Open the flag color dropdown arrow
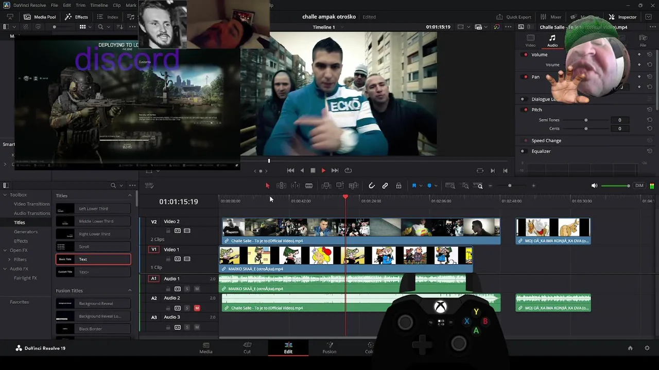The height and width of the screenshot is (370, 659). coord(421,186)
